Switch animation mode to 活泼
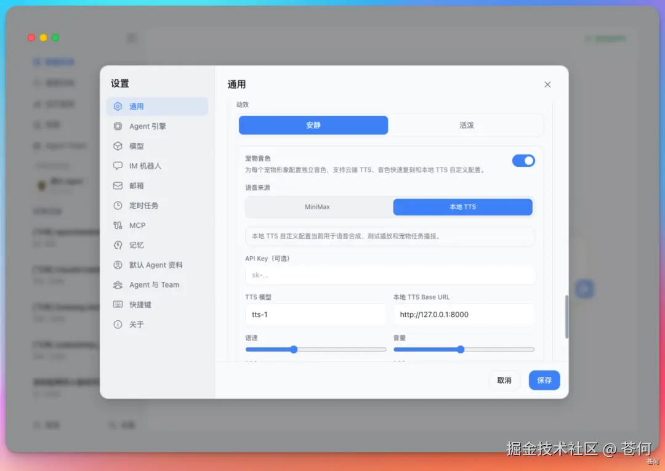This screenshot has height=471, width=665. (x=467, y=125)
